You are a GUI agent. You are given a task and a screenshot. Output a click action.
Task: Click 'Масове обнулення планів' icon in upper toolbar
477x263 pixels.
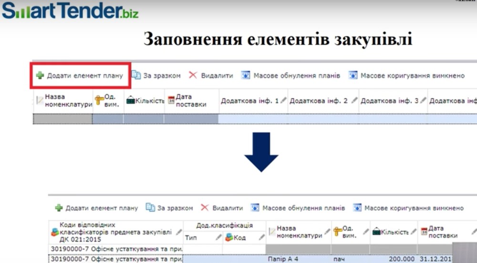[x=246, y=75]
